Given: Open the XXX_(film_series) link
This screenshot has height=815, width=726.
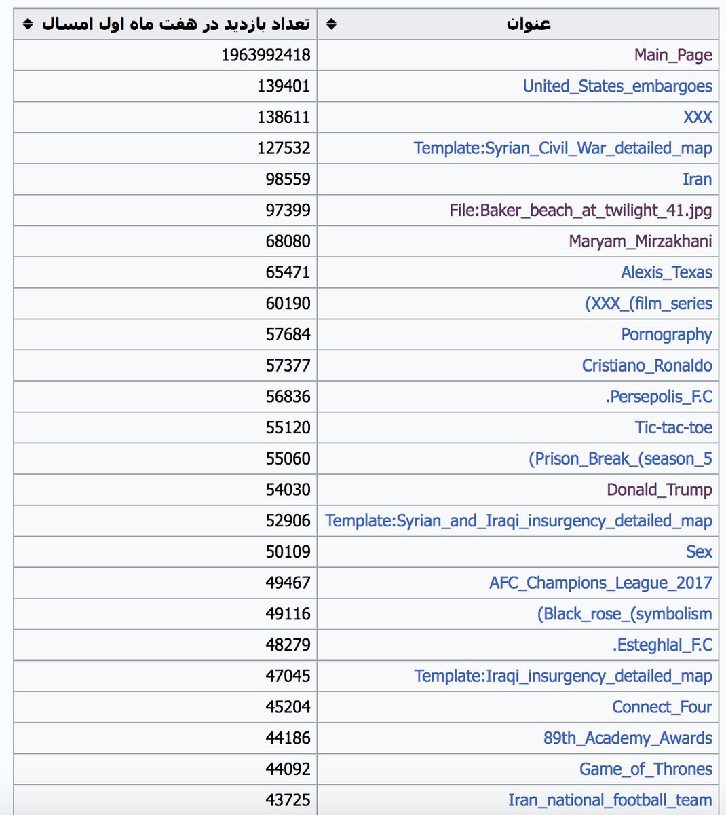Looking at the screenshot, I should 649,304.
